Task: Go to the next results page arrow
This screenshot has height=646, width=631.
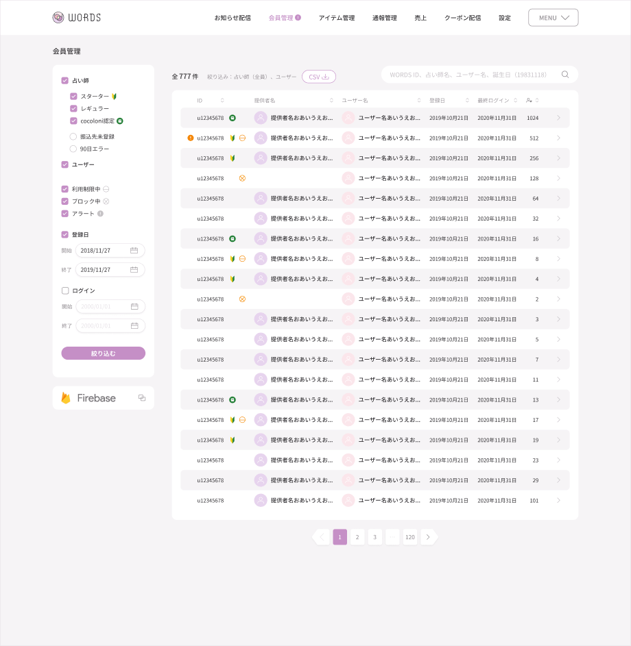Action: pos(429,537)
